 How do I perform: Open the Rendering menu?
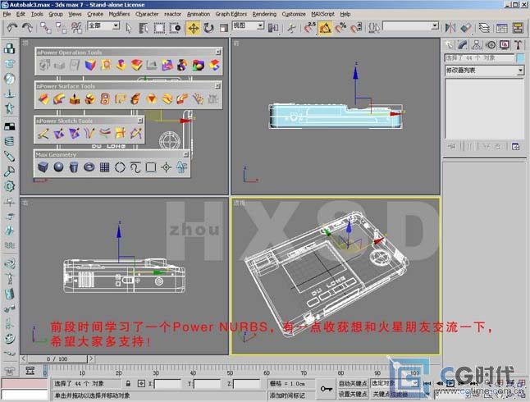coord(264,14)
